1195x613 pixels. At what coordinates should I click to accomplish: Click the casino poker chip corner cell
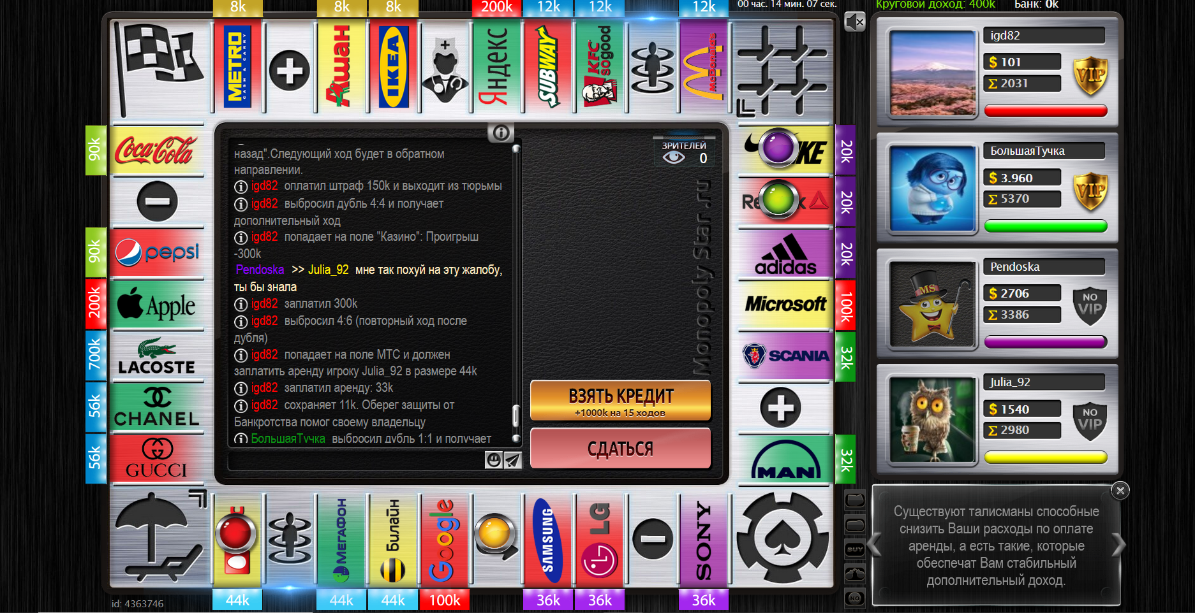pyautogui.click(x=783, y=538)
